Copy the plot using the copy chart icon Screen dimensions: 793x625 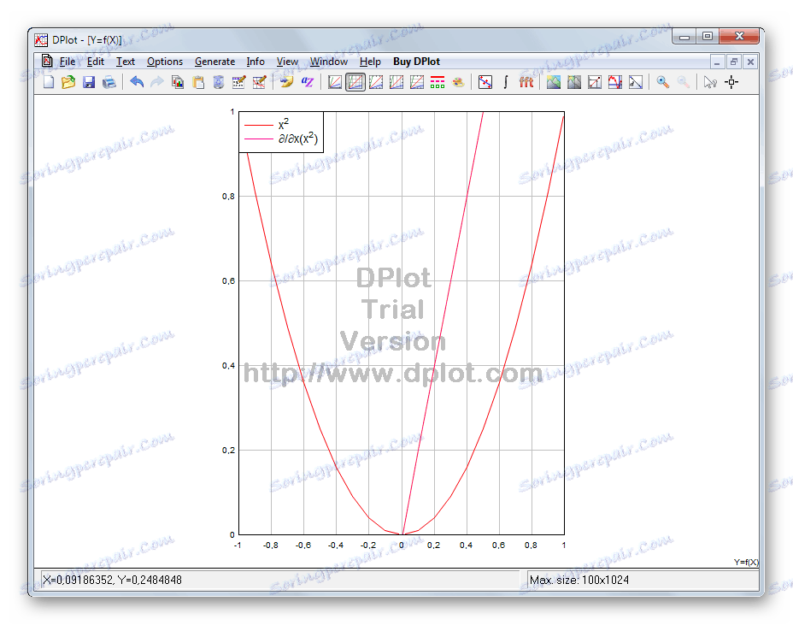178,82
